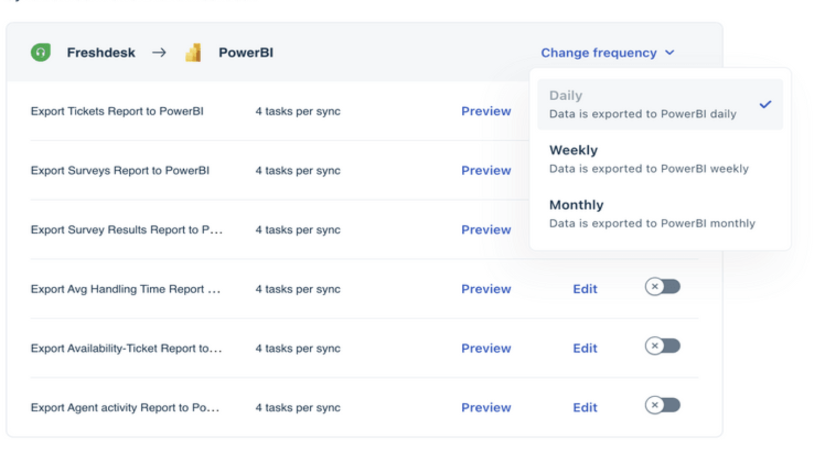Preview the Export Surveys Report

click(486, 171)
